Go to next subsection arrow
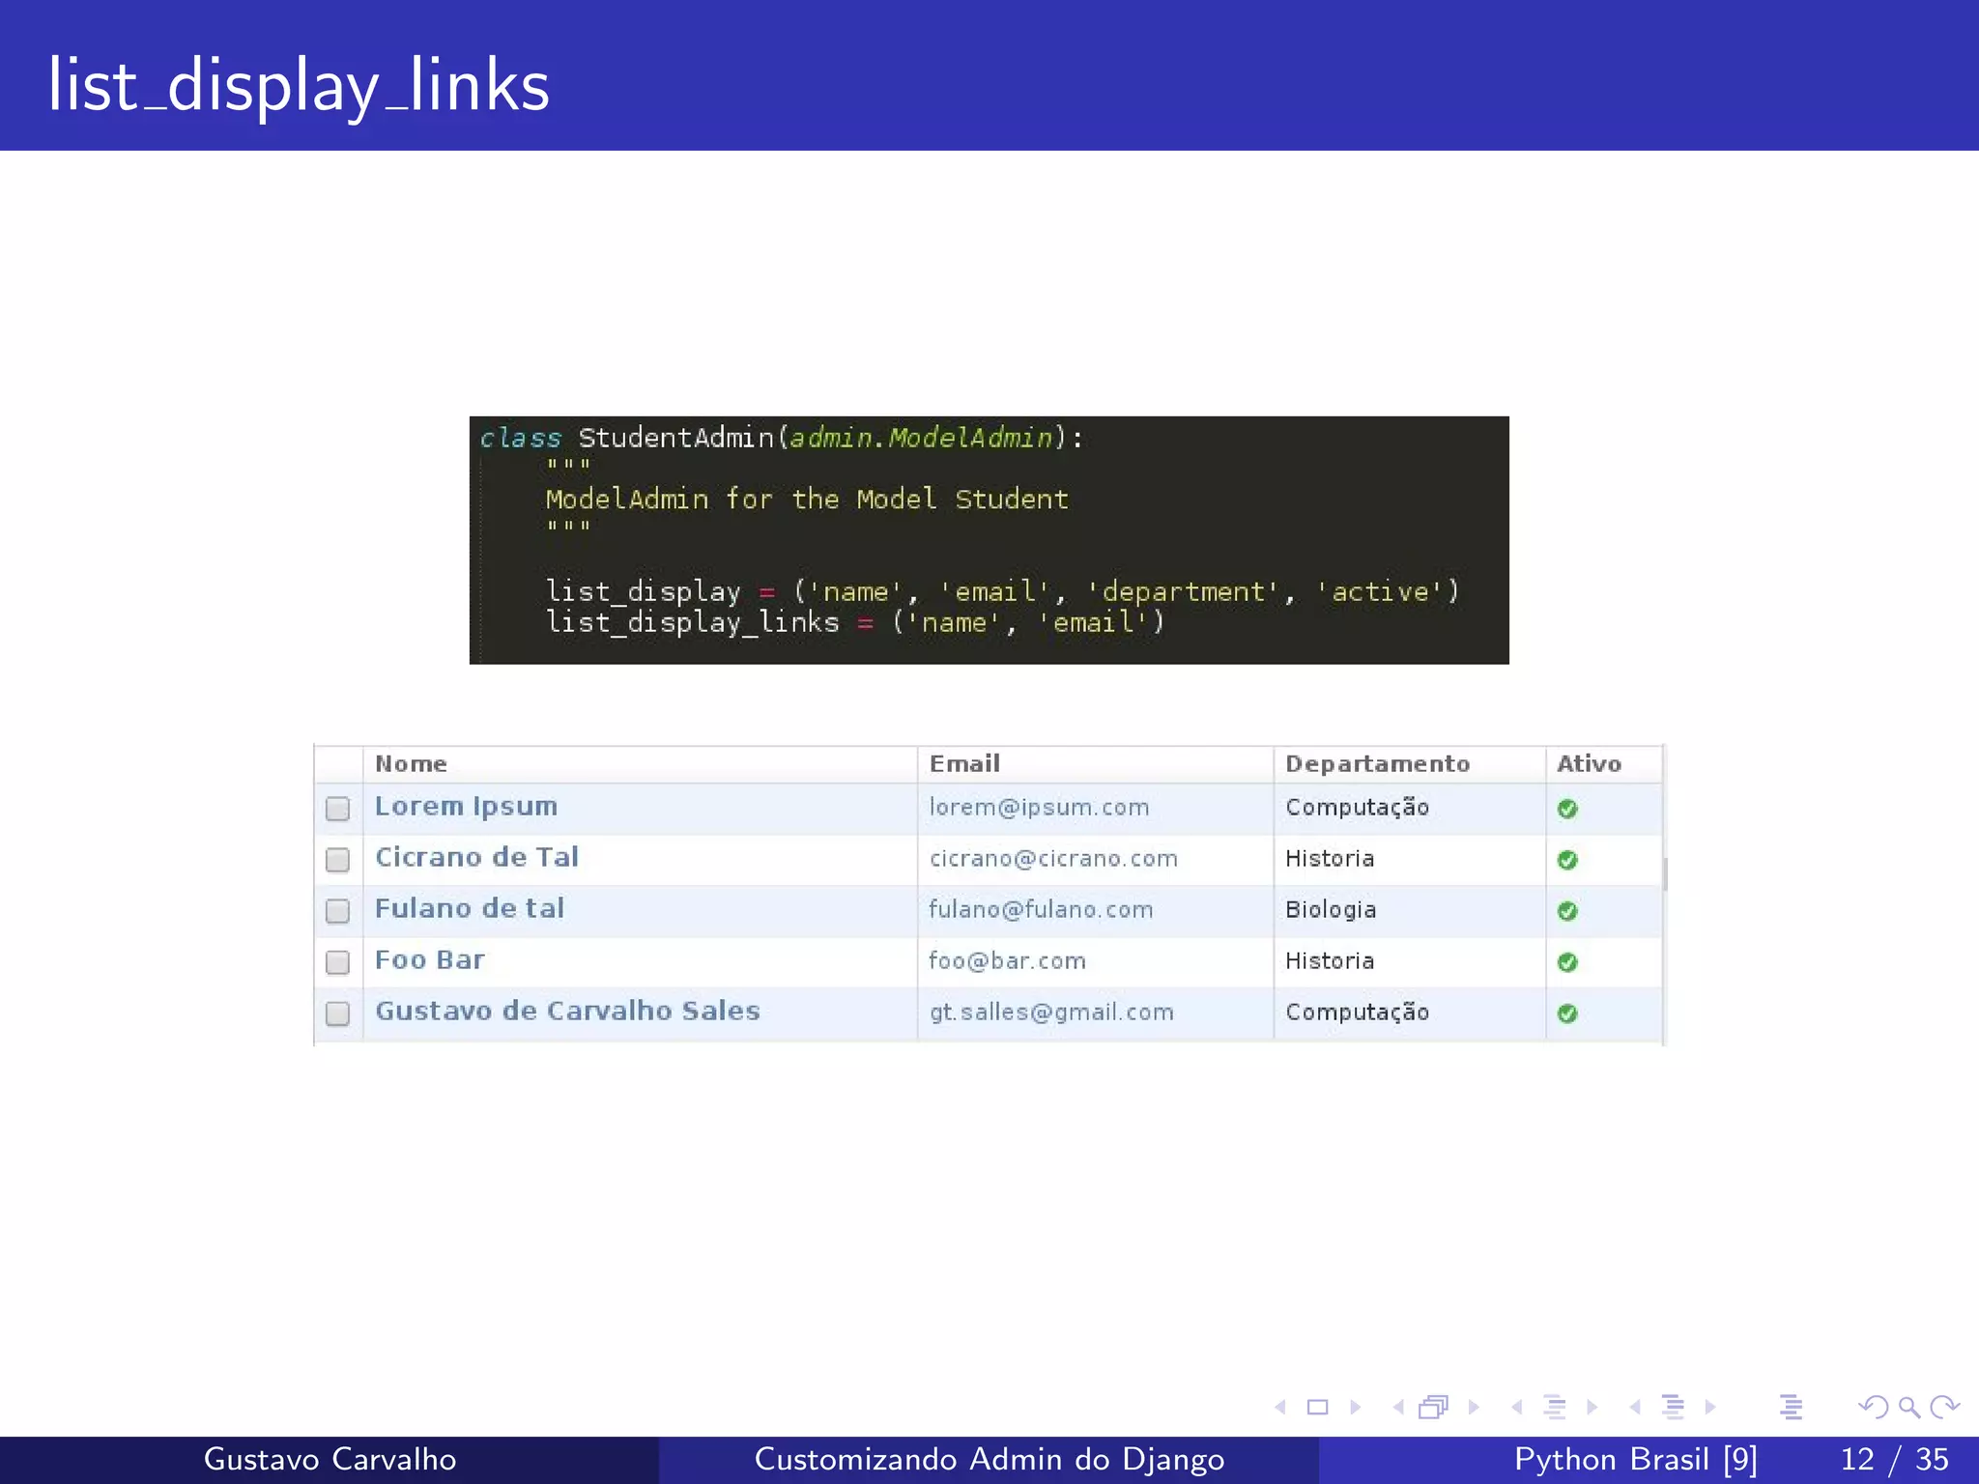The height and width of the screenshot is (1484, 1979). point(1592,1408)
